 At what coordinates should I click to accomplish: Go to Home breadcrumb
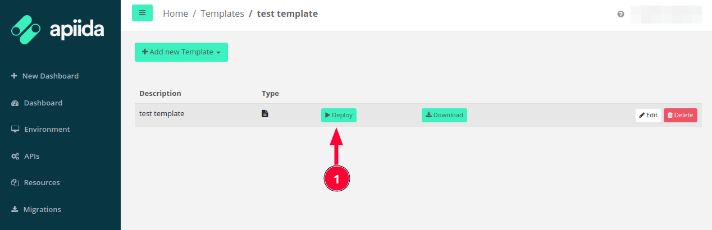175,13
